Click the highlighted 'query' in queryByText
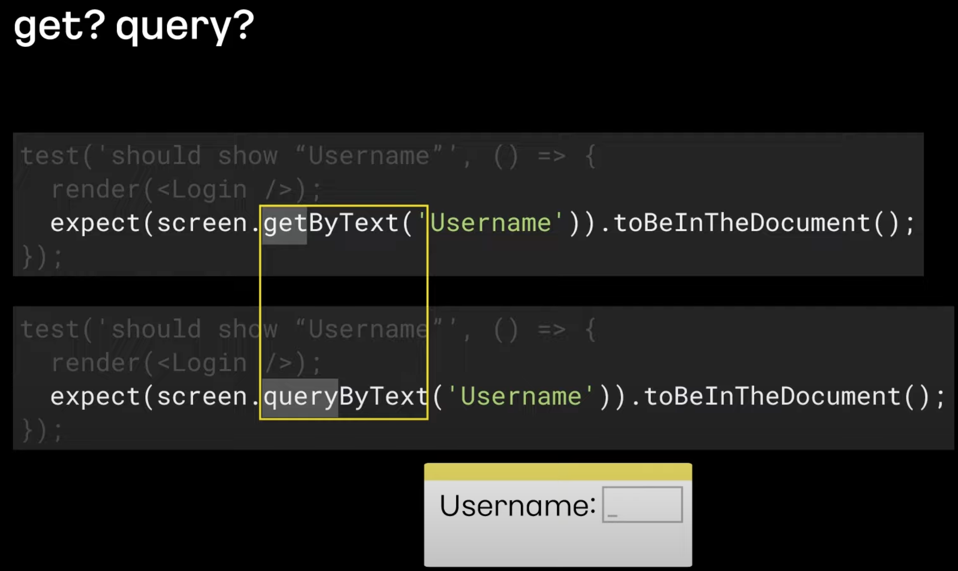Viewport: 958px width, 571px height. (300, 398)
